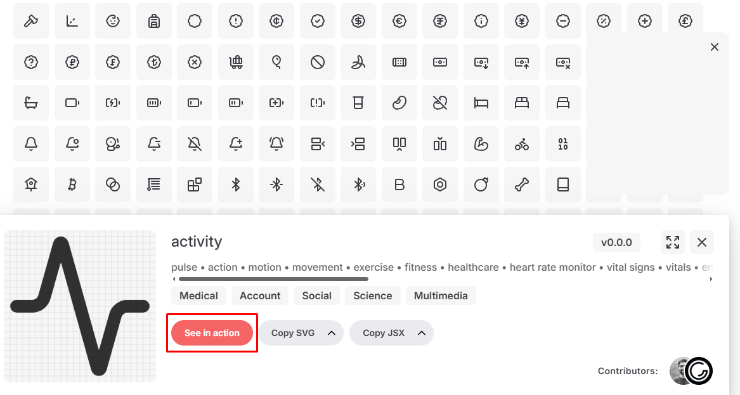Screen dimensions: 740x395
Task: Click the binary digits icon
Action: click(562, 144)
